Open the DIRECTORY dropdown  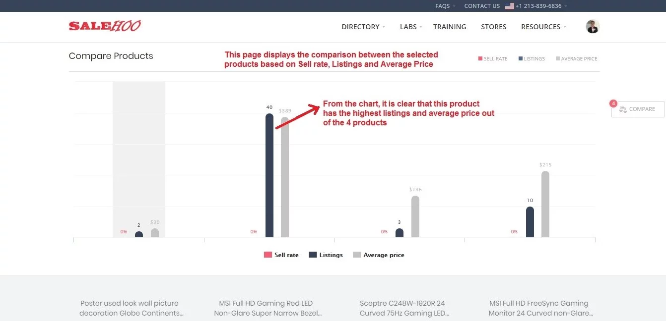pos(360,27)
